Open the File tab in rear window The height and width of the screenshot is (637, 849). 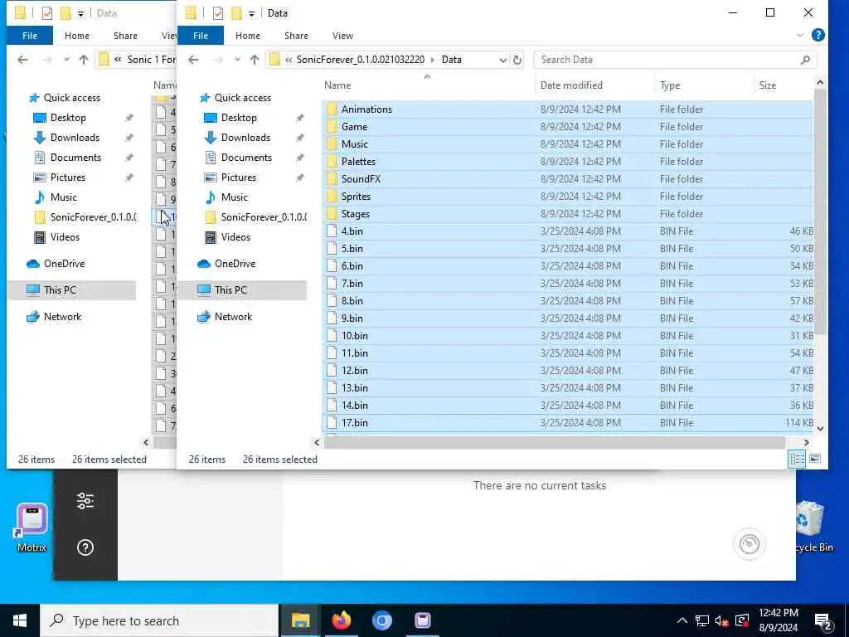click(x=30, y=35)
